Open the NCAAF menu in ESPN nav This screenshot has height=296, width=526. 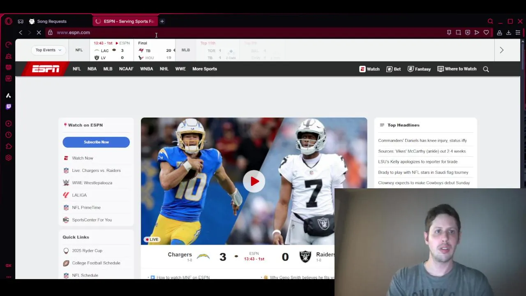(126, 69)
